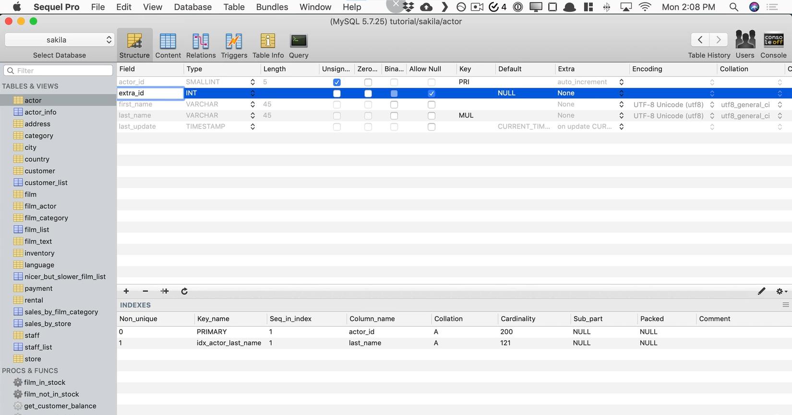Enable Zerofill for extra_id row
The width and height of the screenshot is (792, 415).
[x=368, y=94]
